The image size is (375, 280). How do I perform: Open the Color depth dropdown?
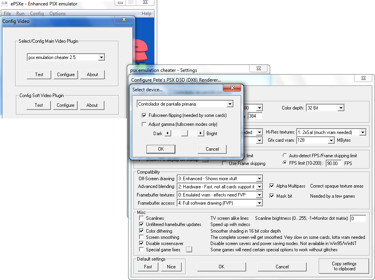341,108
